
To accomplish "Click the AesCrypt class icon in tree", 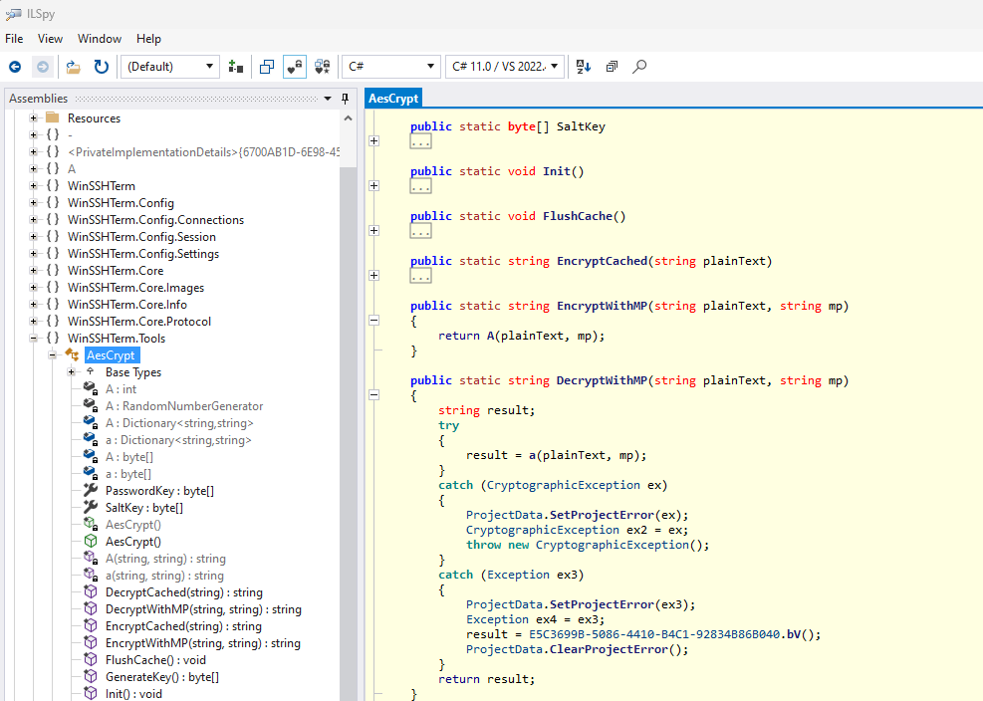I will coord(72,354).
